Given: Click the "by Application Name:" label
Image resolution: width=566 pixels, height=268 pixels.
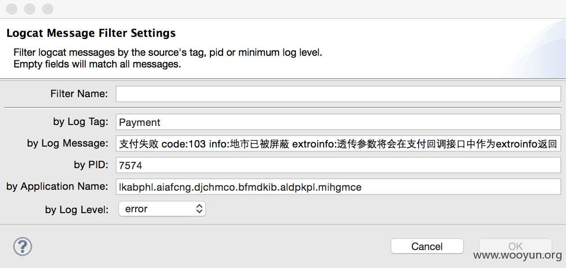Looking at the screenshot, I should point(57,186).
